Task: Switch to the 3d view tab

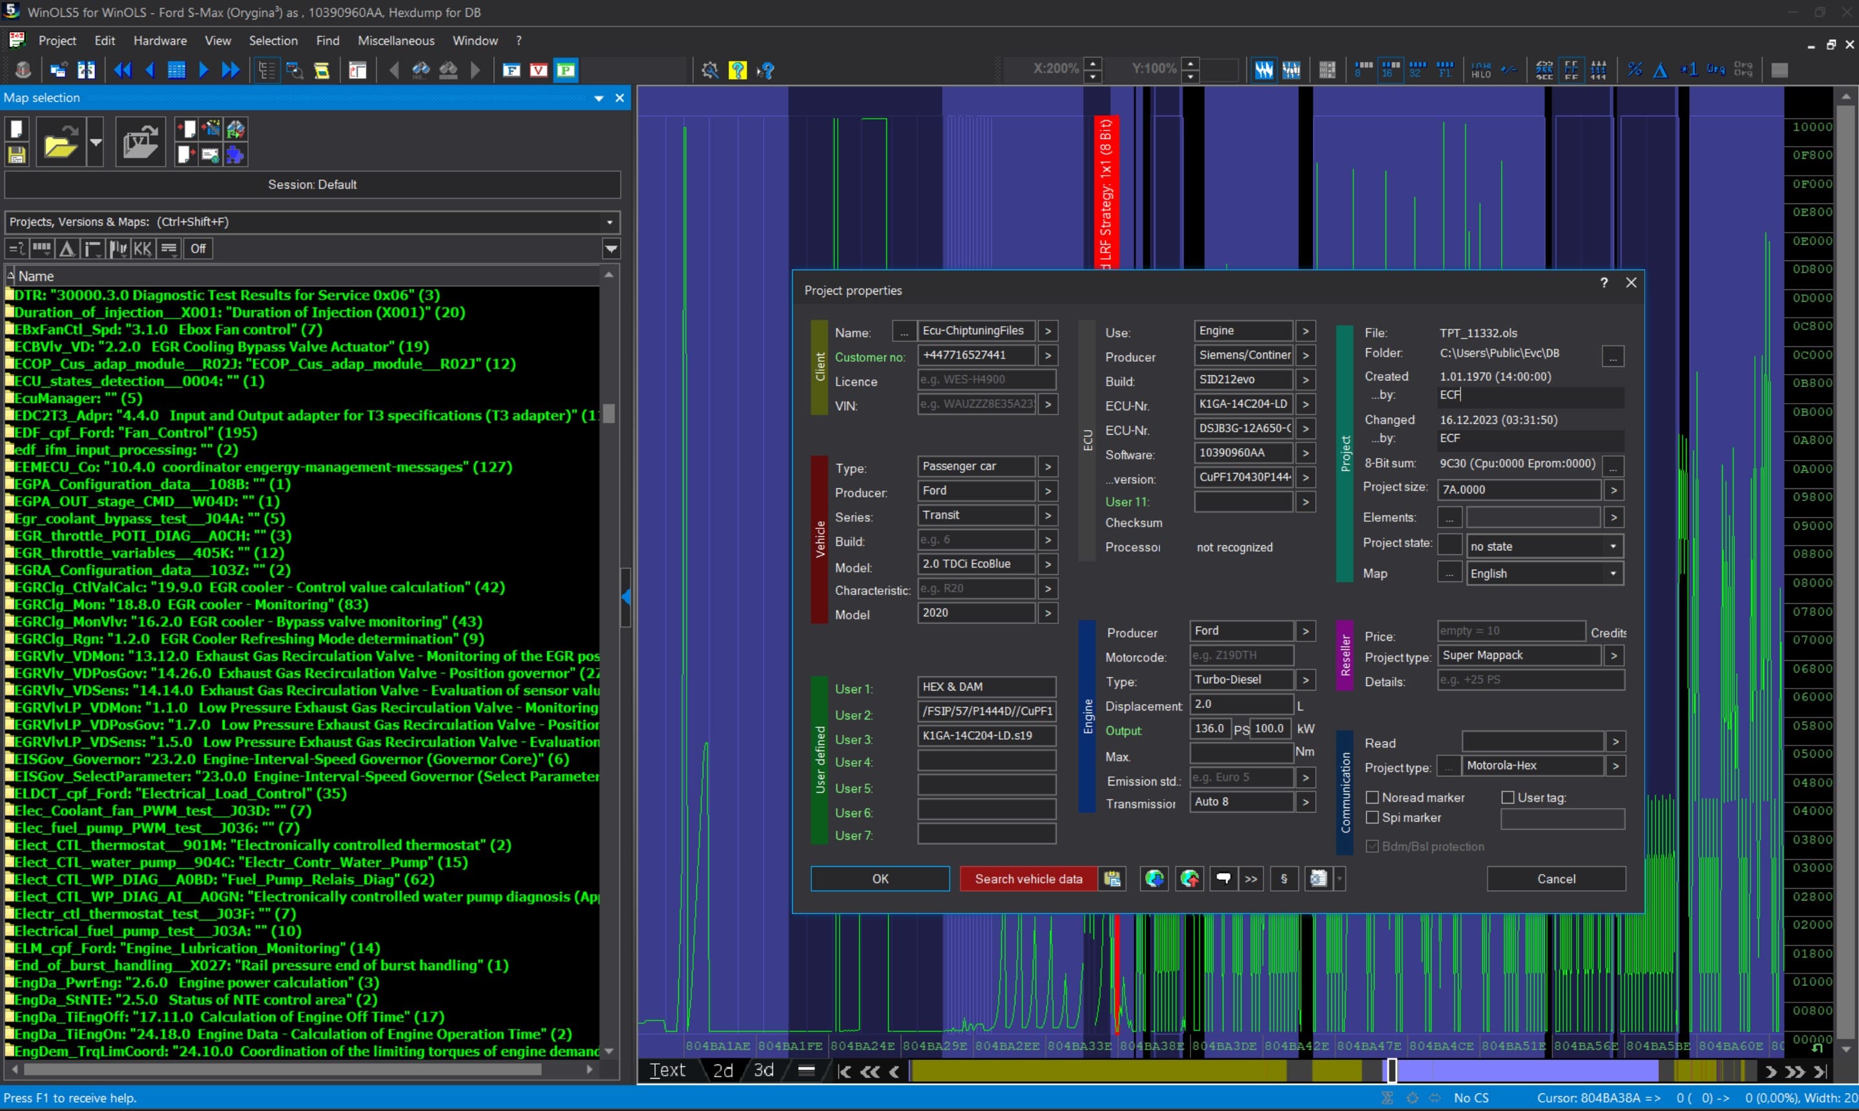Action: coord(763,1070)
